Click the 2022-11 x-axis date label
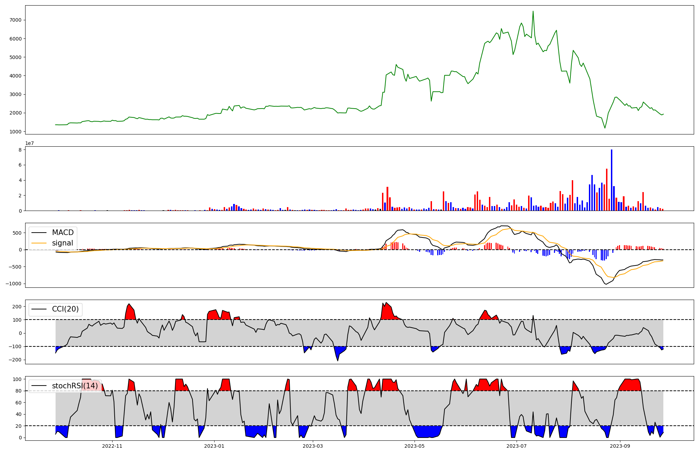Screen dimensions: 699x454 (x=112, y=446)
